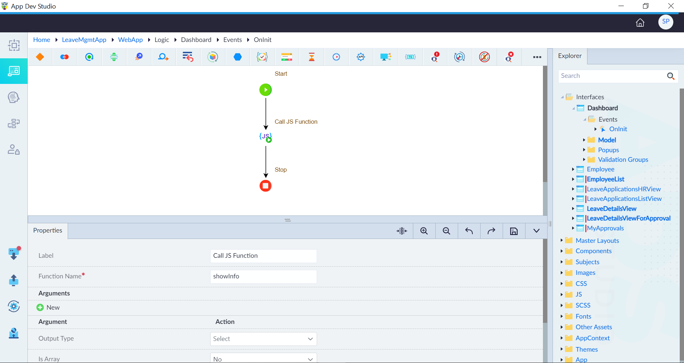684x363 pixels.
Task: Redo the last change
Action: [x=491, y=231]
